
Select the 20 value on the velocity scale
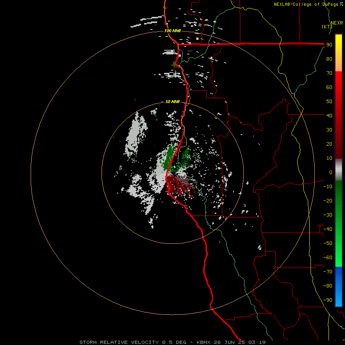click(329, 144)
